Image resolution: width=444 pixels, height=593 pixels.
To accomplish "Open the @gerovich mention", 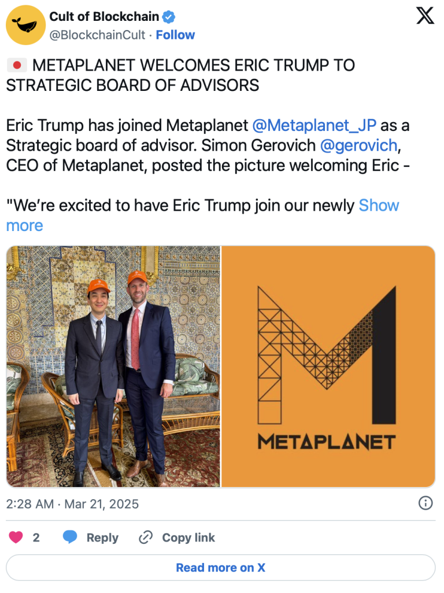I will [358, 145].
